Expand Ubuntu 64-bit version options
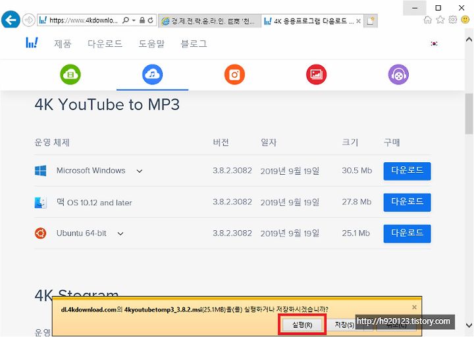The width and height of the screenshot is (474, 337). pos(120,233)
